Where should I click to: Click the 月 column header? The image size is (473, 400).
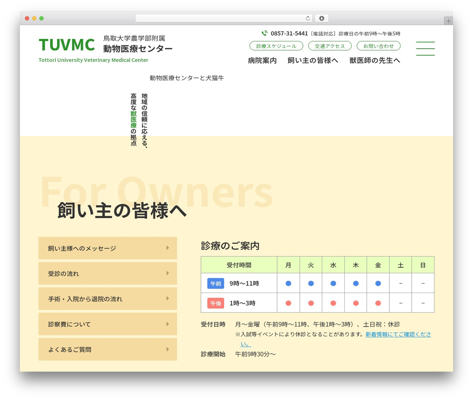pyautogui.click(x=289, y=265)
